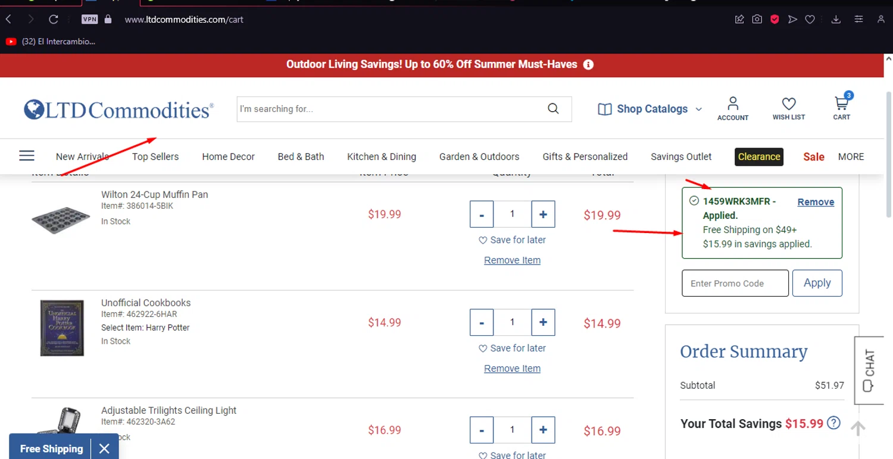Remove Wilton Muffin Pan item
This screenshot has width=893, height=459.
click(512, 260)
